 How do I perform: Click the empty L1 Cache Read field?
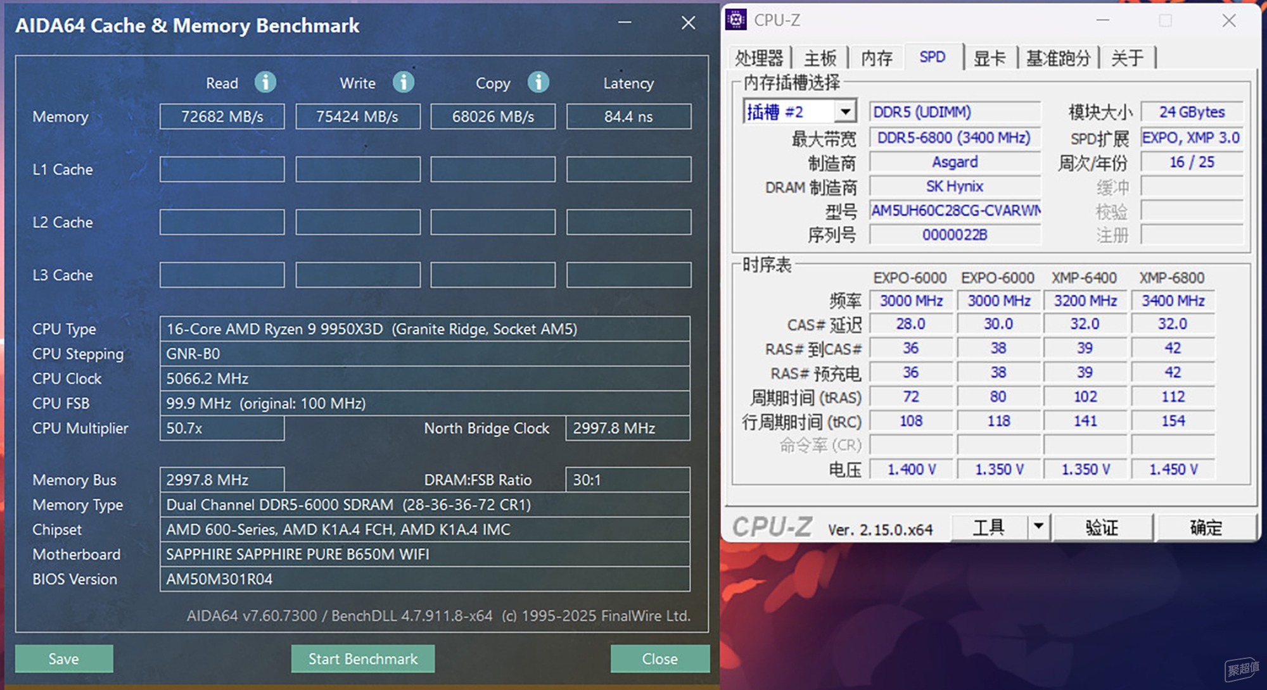[x=222, y=169]
